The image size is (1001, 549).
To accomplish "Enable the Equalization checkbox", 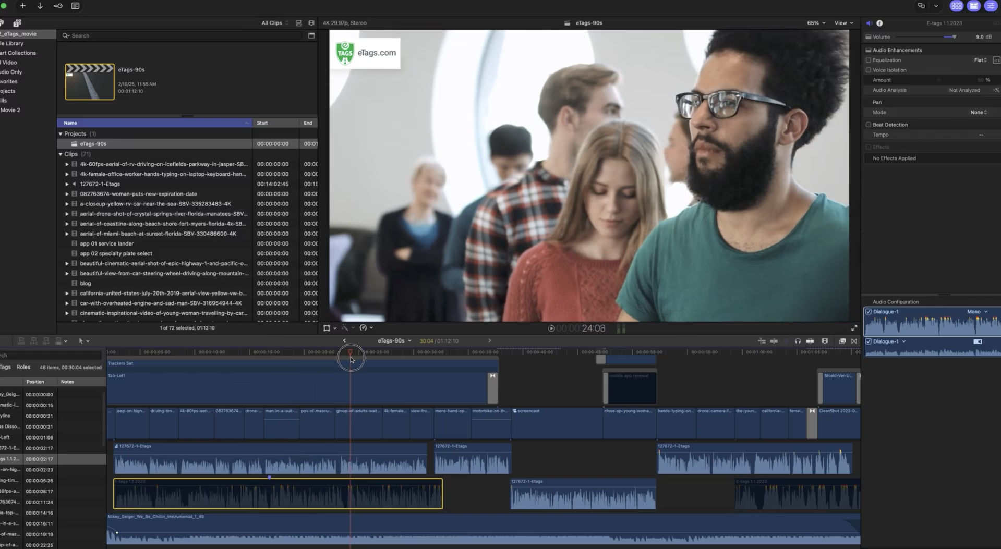I will tap(869, 60).
